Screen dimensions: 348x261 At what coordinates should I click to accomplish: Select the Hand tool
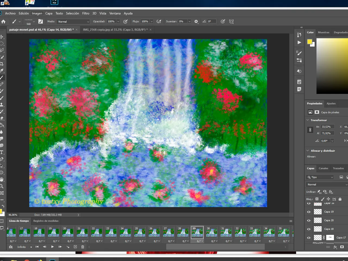pyautogui.click(x=2, y=179)
